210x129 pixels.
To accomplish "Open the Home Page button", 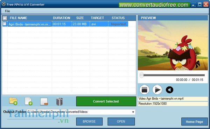I will pyautogui.click(x=194, y=122).
